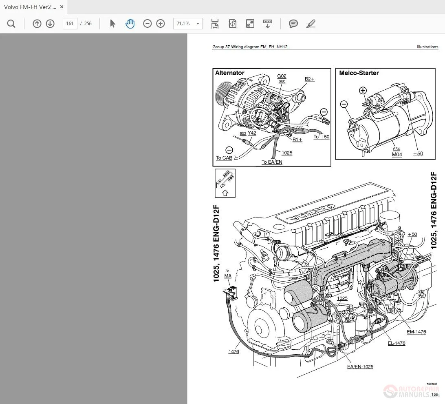Click the M04 starter label

click(x=397, y=155)
